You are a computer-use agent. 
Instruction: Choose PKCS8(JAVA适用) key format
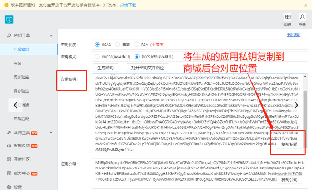[x=97, y=57]
